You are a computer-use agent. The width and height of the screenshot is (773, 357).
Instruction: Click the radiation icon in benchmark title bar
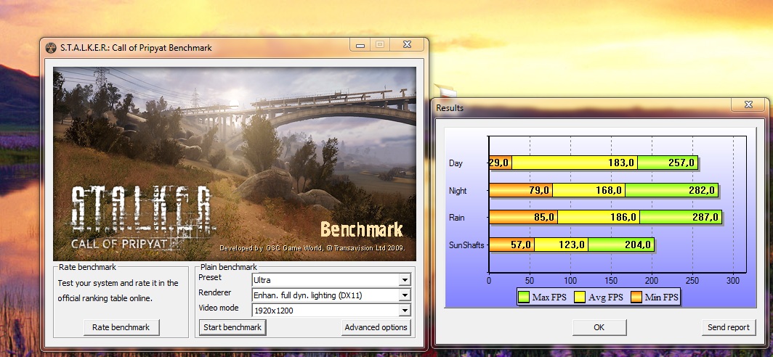pyautogui.click(x=50, y=48)
